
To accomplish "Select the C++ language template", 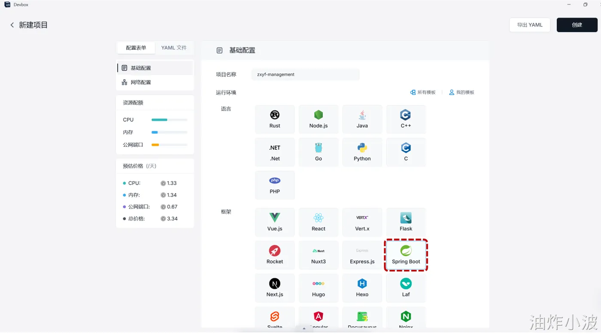I will (x=406, y=119).
